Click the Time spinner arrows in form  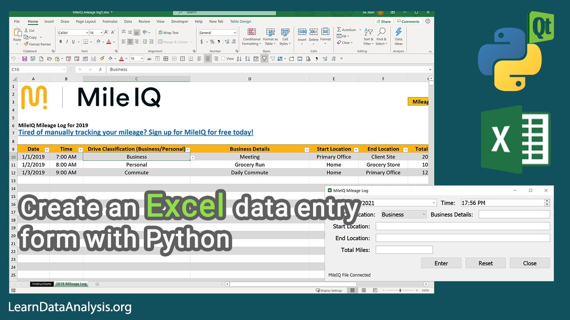[x=547, y=203]
